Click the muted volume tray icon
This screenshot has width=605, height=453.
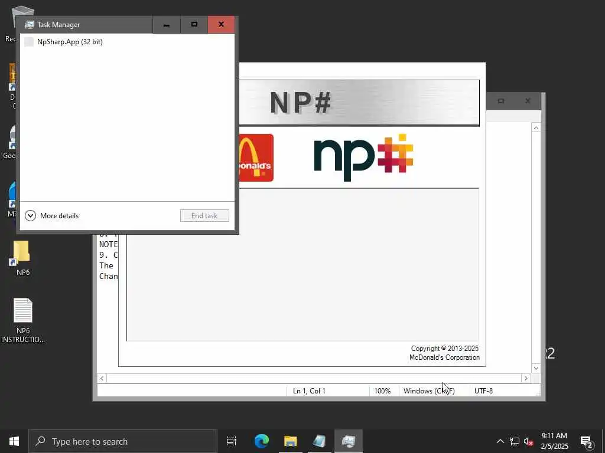click(529, 441)
